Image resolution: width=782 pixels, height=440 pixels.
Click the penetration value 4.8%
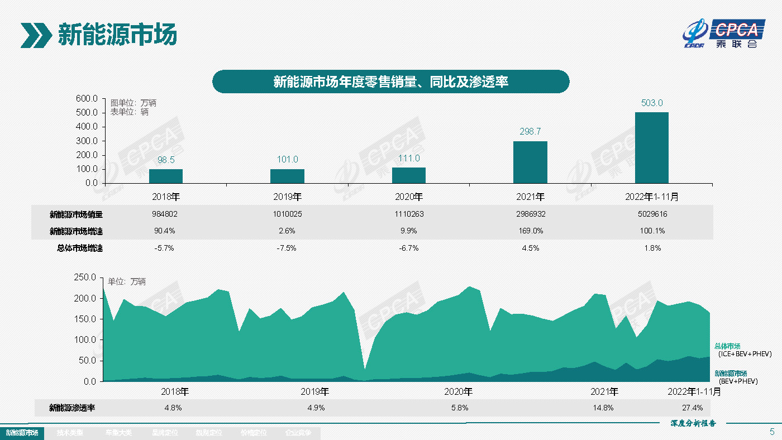point(173,408)
